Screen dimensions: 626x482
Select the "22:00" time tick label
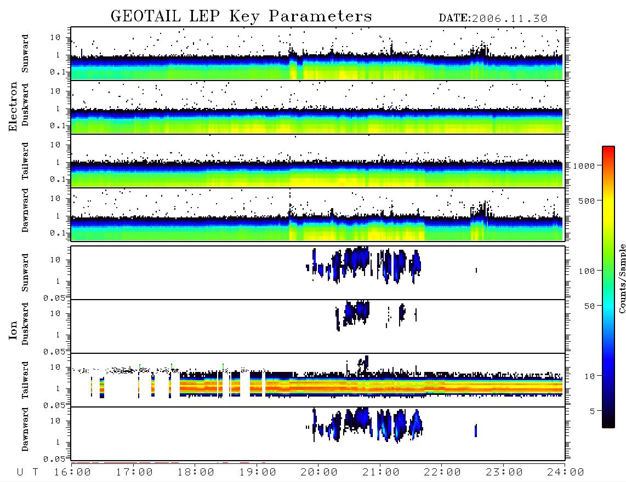[x=442, y=473]
